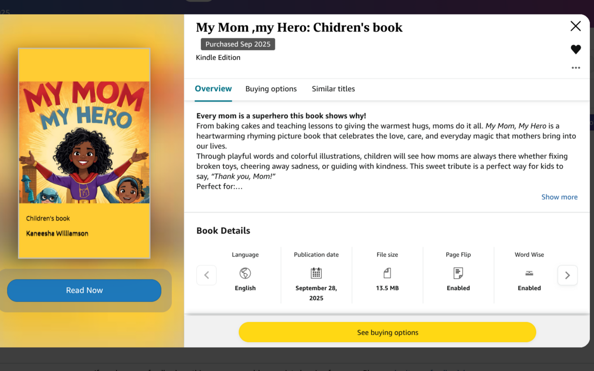Click the Page Flip icon

[458, 272]
